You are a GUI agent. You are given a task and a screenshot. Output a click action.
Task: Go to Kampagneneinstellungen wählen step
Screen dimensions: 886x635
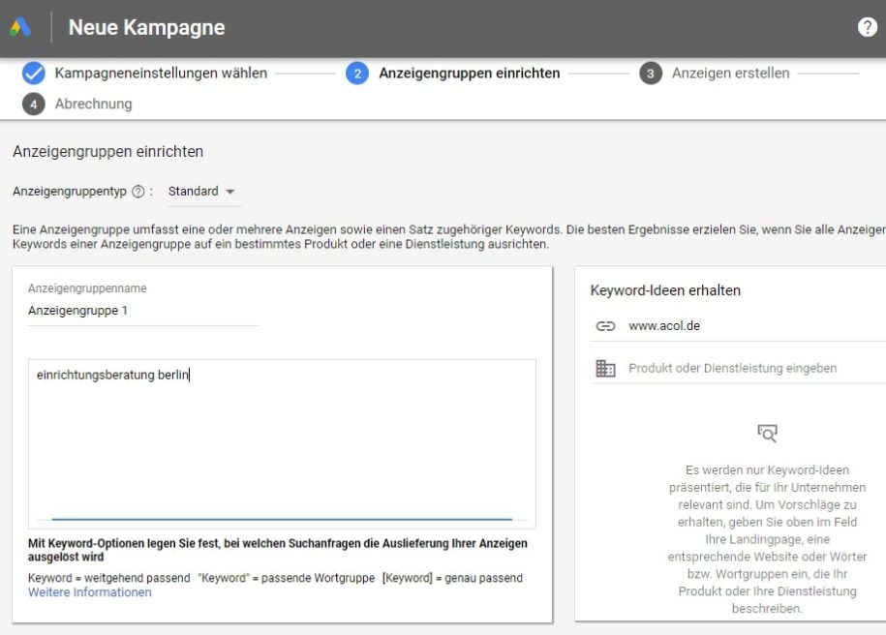pos(161,74)
